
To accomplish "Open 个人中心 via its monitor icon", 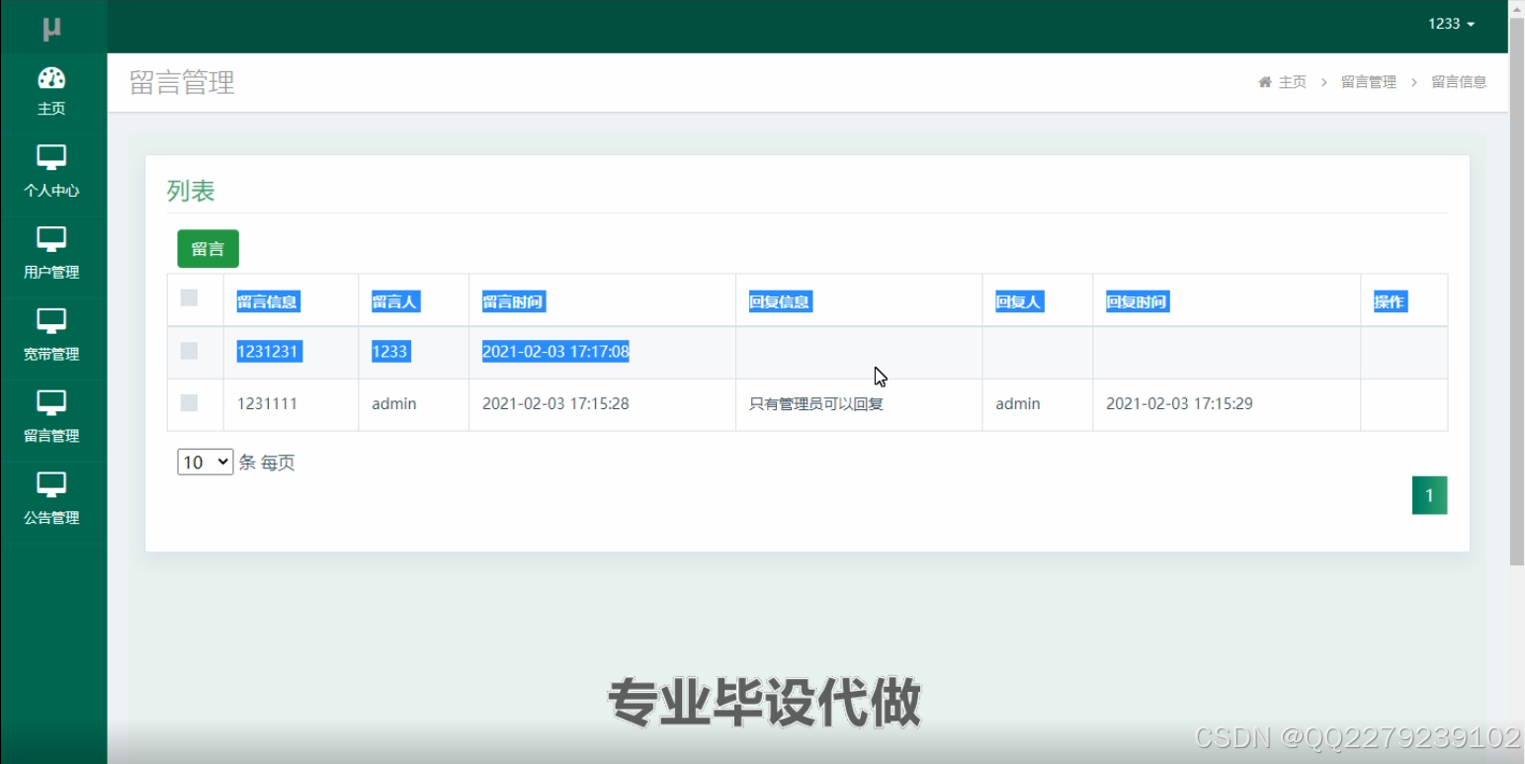I will (50, 155).
